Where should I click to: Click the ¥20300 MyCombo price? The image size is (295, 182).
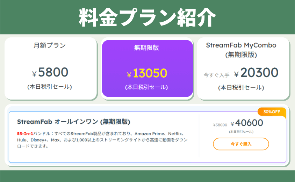click(x=256, y=73)
